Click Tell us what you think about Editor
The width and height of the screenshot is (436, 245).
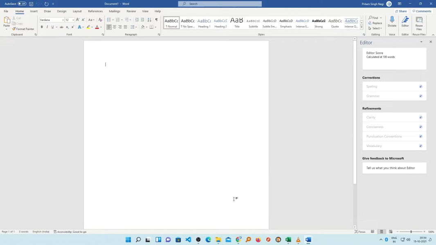click(394, 168)
